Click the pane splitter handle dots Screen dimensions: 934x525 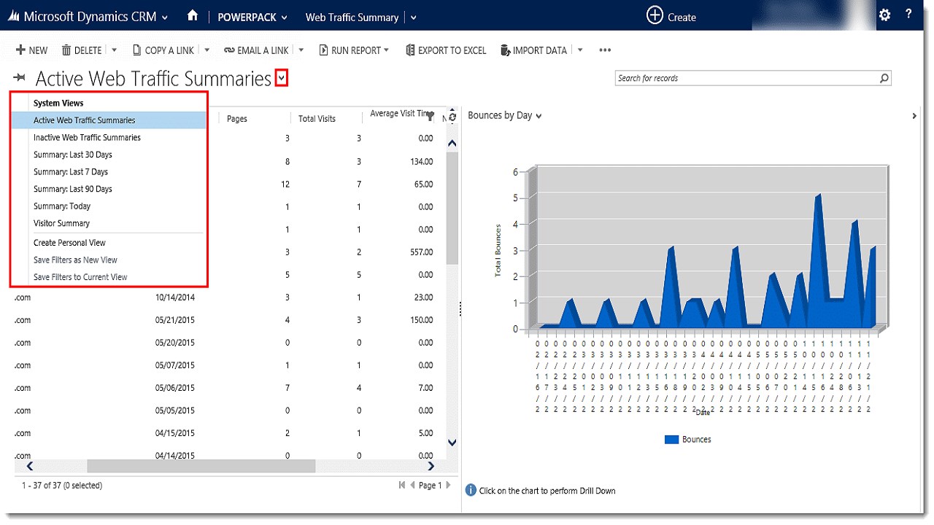[x=460, y=310]
